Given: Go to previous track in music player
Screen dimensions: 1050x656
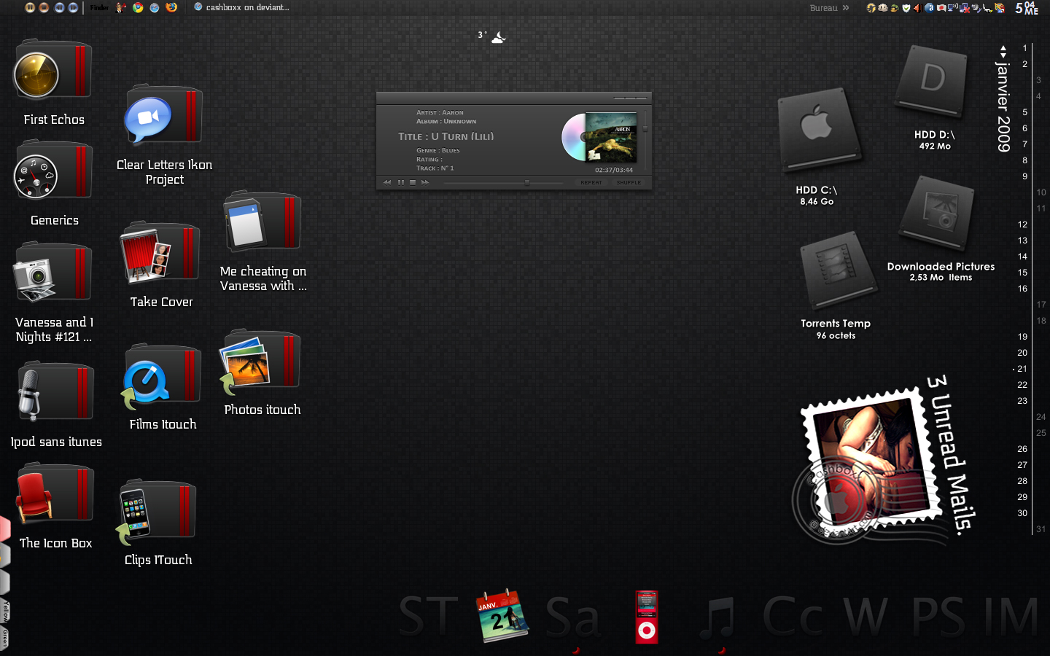Looking at the screenshot, I should (x=387, y=182).
